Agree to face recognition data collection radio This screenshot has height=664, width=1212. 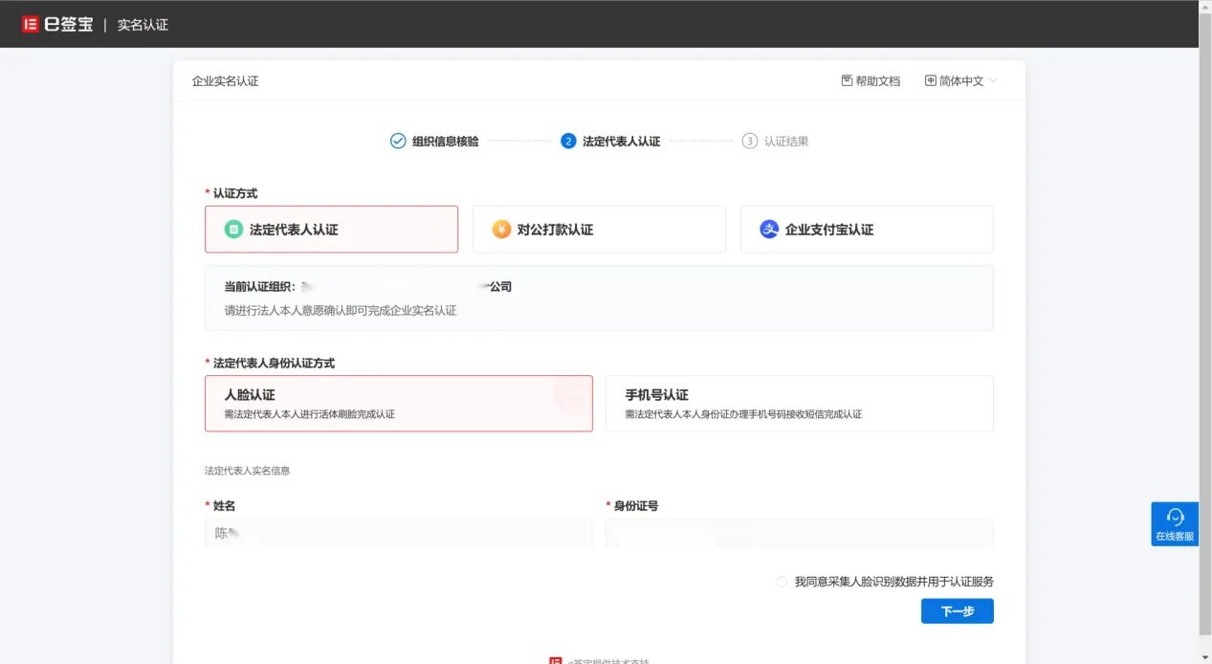point(782,582)
